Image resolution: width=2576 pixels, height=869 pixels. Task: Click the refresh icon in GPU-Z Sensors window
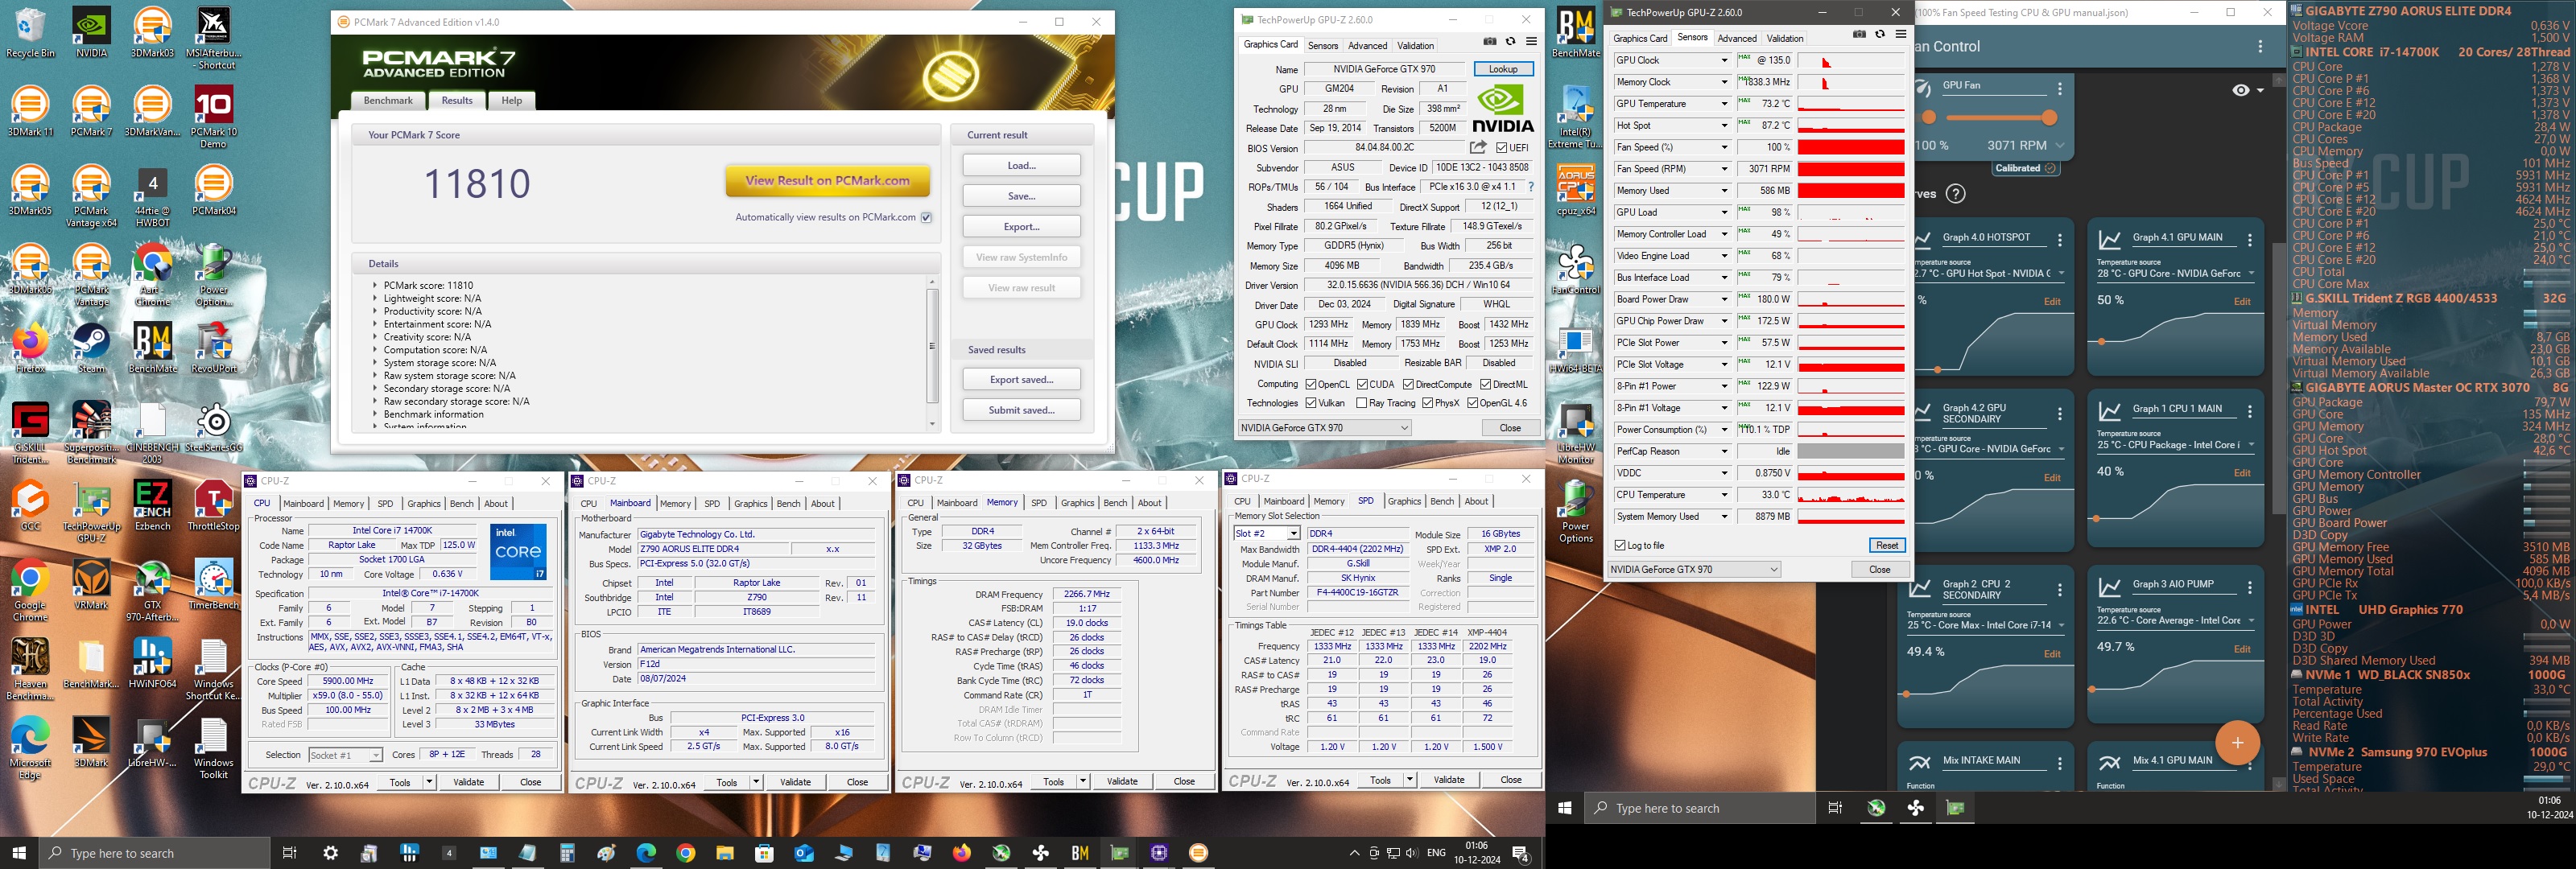pos(1880,34)
